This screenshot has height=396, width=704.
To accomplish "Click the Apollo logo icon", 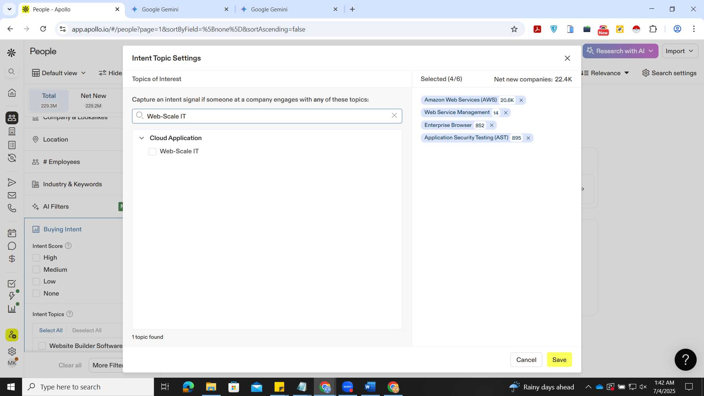I will [12, 53].
